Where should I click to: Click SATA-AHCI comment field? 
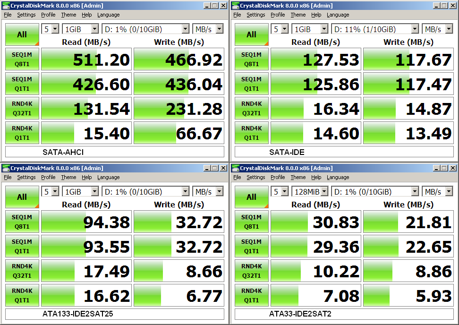pos(115,152)
